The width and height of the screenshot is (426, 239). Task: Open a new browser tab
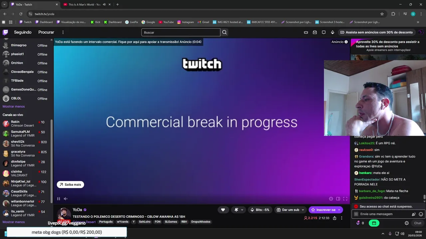tap(117, 5)
